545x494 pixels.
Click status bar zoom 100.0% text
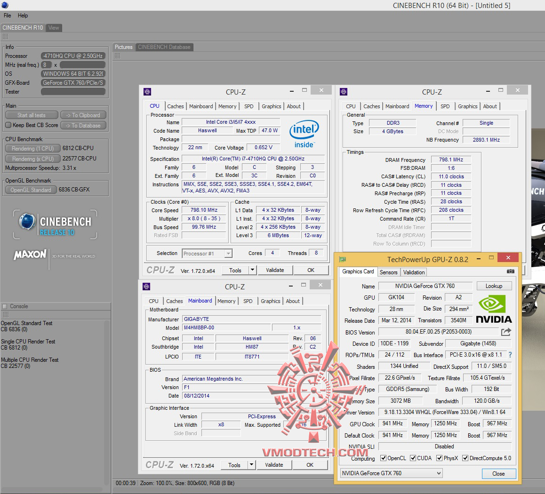(x=156, y=483)
